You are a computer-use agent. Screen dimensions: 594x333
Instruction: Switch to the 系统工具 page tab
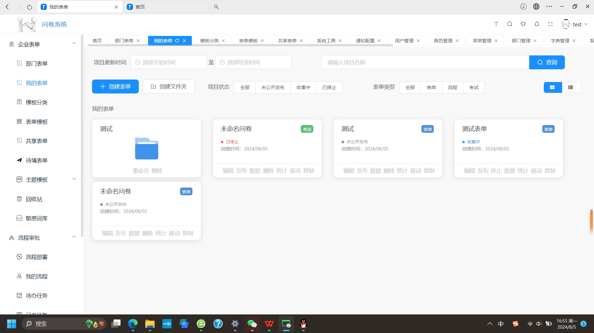(326, 41)
